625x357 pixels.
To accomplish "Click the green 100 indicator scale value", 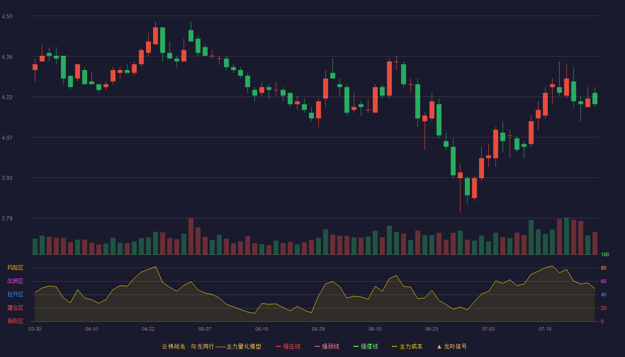I will tap(605, 255).
